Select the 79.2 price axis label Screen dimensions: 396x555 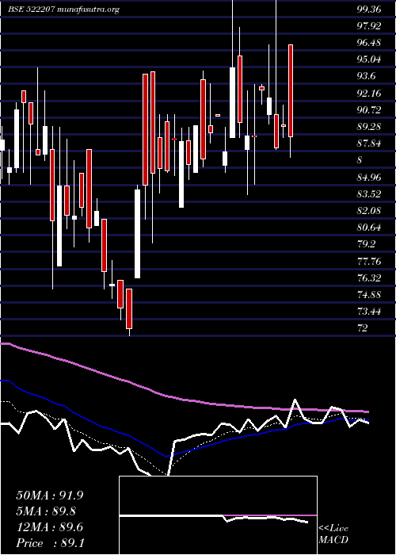[366, 244]
